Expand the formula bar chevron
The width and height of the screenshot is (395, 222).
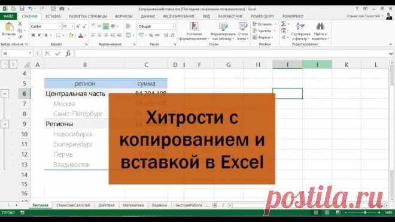(390, 54)
